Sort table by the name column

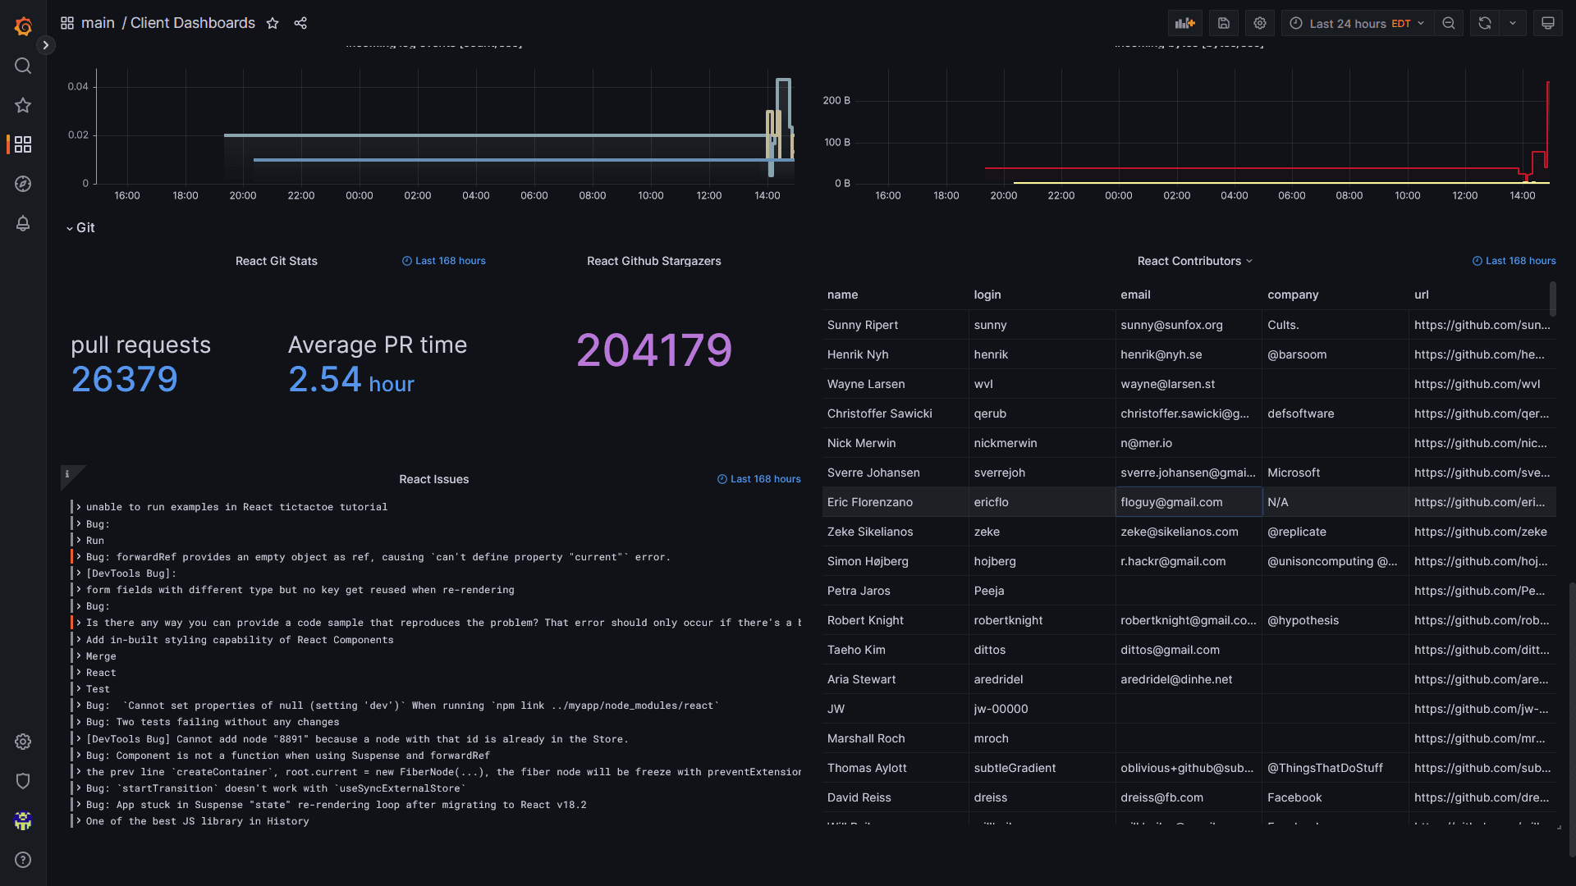[842, 295]
